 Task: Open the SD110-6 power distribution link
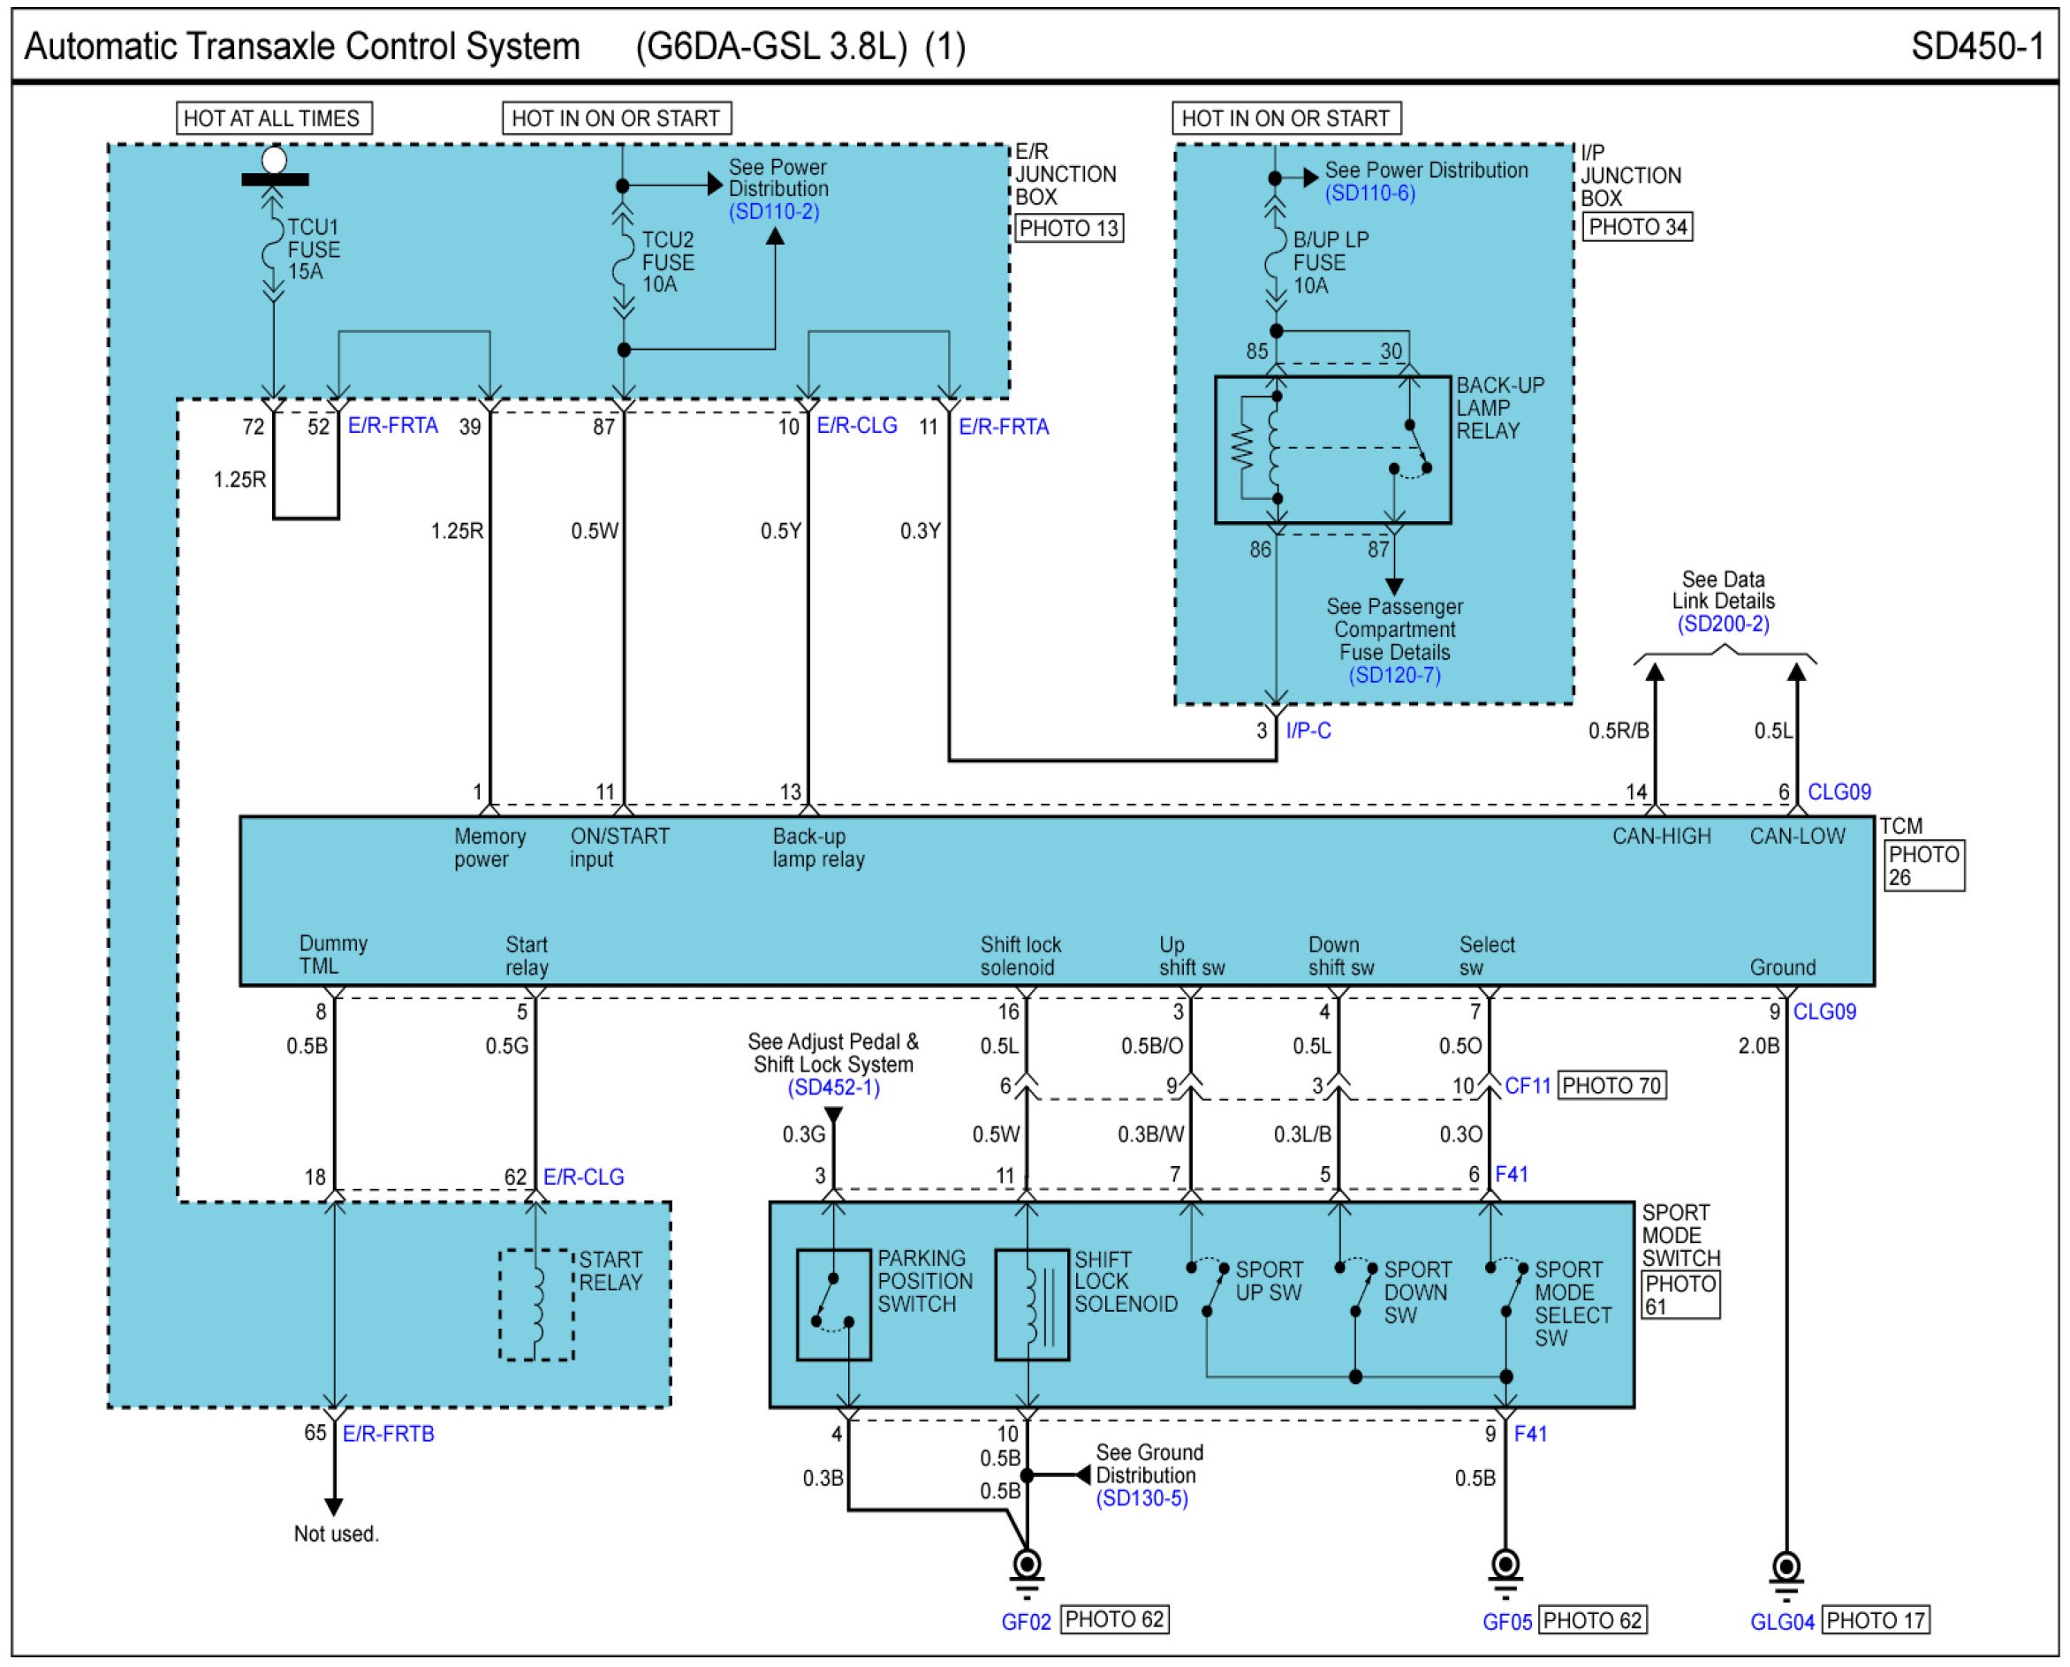[1370, 193]
